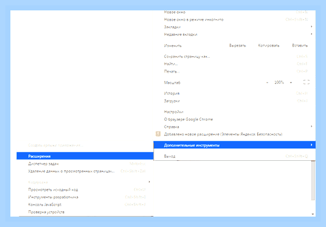Open the Загрузки menu item
The image size is (326, 227).
(235, 101)
